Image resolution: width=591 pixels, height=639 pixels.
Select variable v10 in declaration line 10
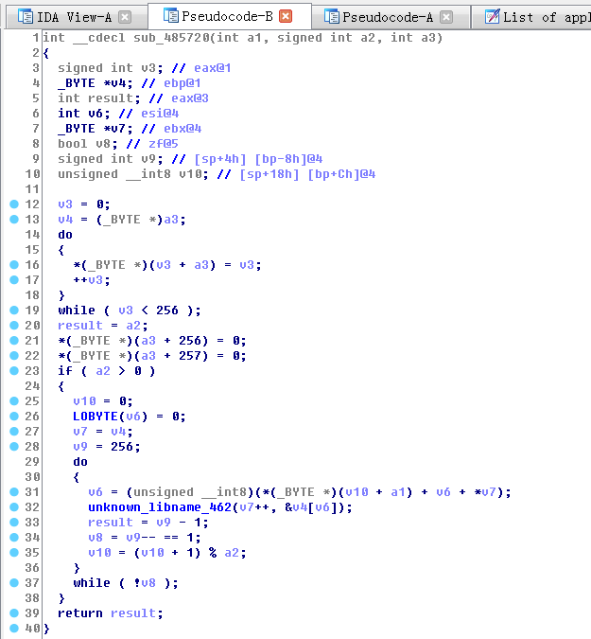tap(190, 174)
